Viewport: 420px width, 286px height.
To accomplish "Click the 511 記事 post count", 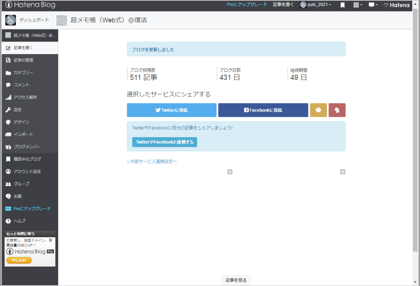I will [x=144, y=78].
